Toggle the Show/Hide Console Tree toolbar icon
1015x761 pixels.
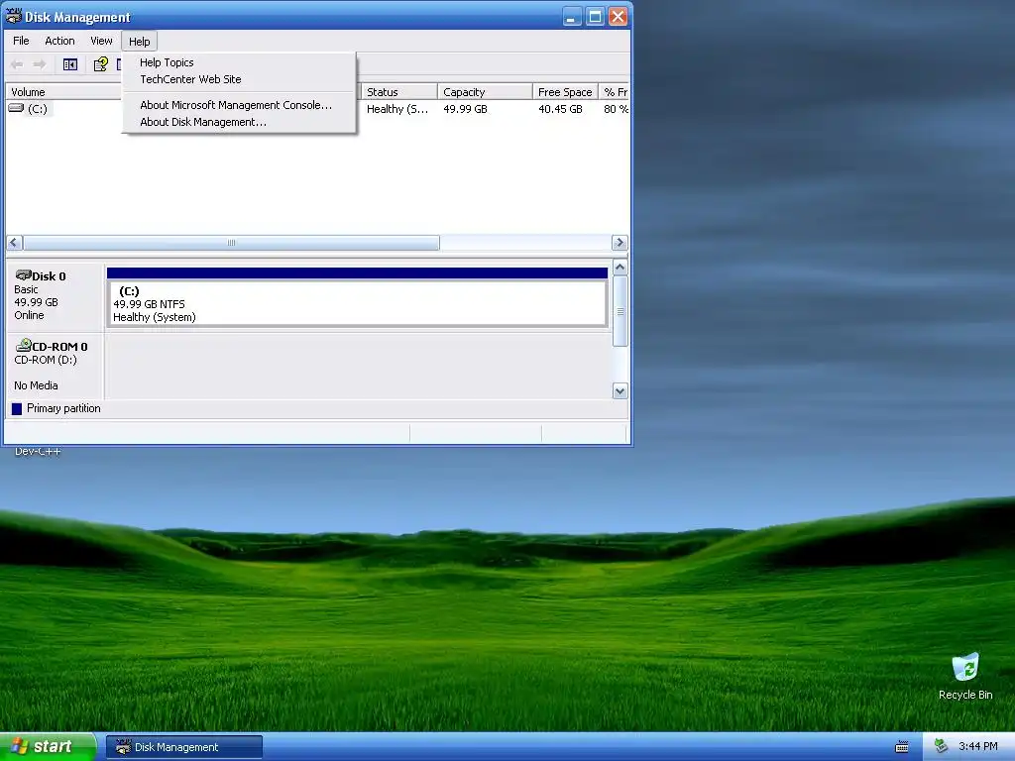pos(70,64)
